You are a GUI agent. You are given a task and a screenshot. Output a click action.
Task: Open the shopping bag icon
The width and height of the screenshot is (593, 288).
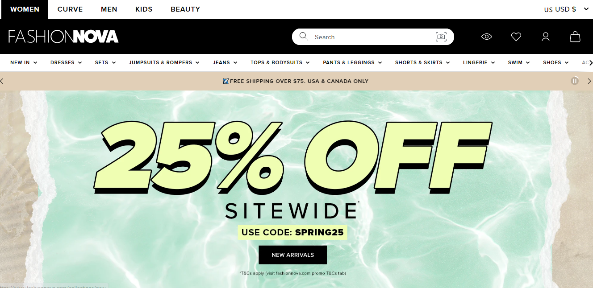click(x=575, y=37)
